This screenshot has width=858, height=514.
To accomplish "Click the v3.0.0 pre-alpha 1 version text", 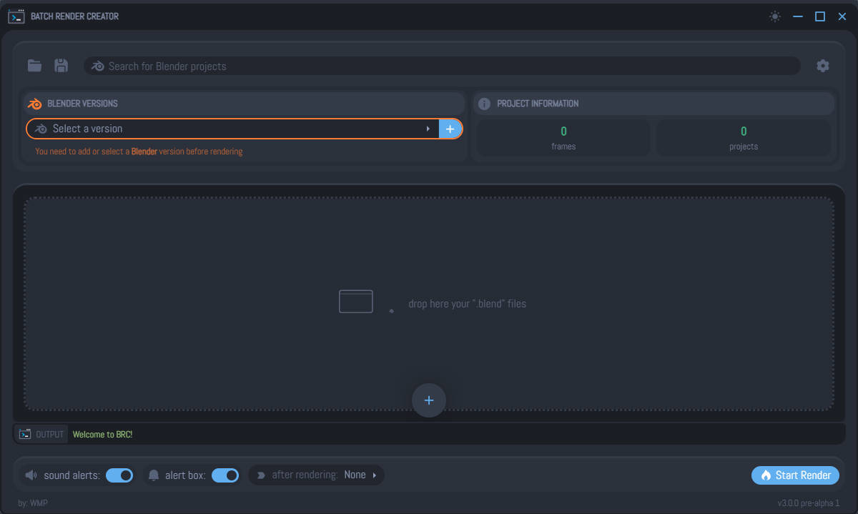I will click(809, 503).
